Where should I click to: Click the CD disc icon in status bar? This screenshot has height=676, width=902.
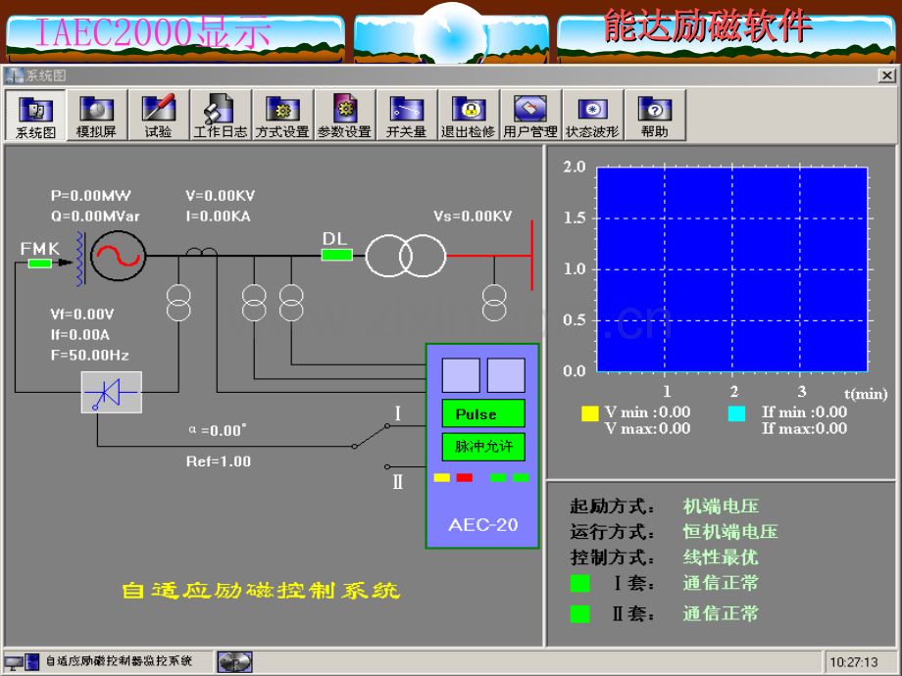pos(234,662)
